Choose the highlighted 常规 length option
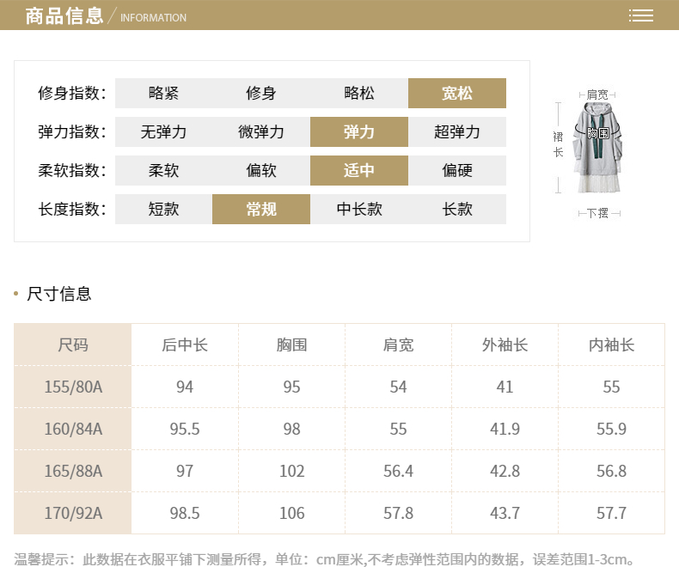 click(261, 209)
